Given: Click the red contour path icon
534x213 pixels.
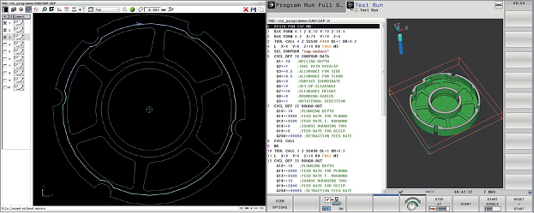Looking at the screenshot, I should click(x=36, y=9).
